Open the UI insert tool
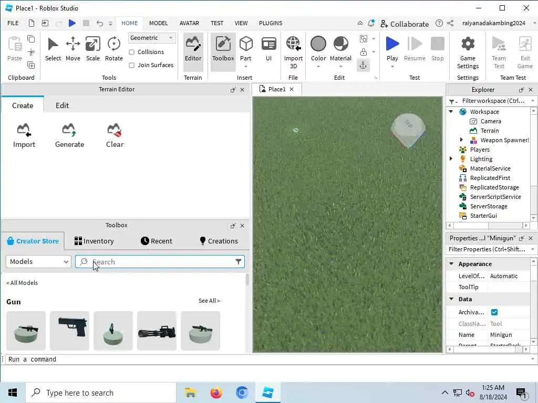538x403 pixels. 268,50
